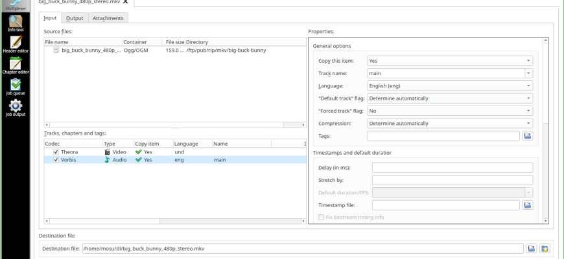
Task: Click the Tags file browse icon
Action: pyautogui.click(x=527, y=136)
